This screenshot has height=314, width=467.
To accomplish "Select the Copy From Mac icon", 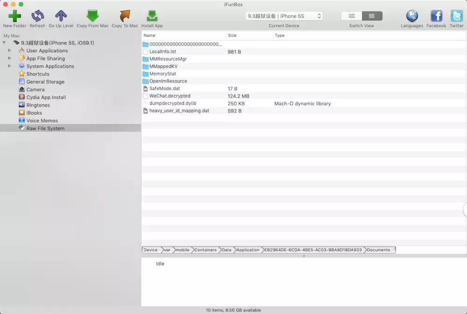I will click(92, 15).
